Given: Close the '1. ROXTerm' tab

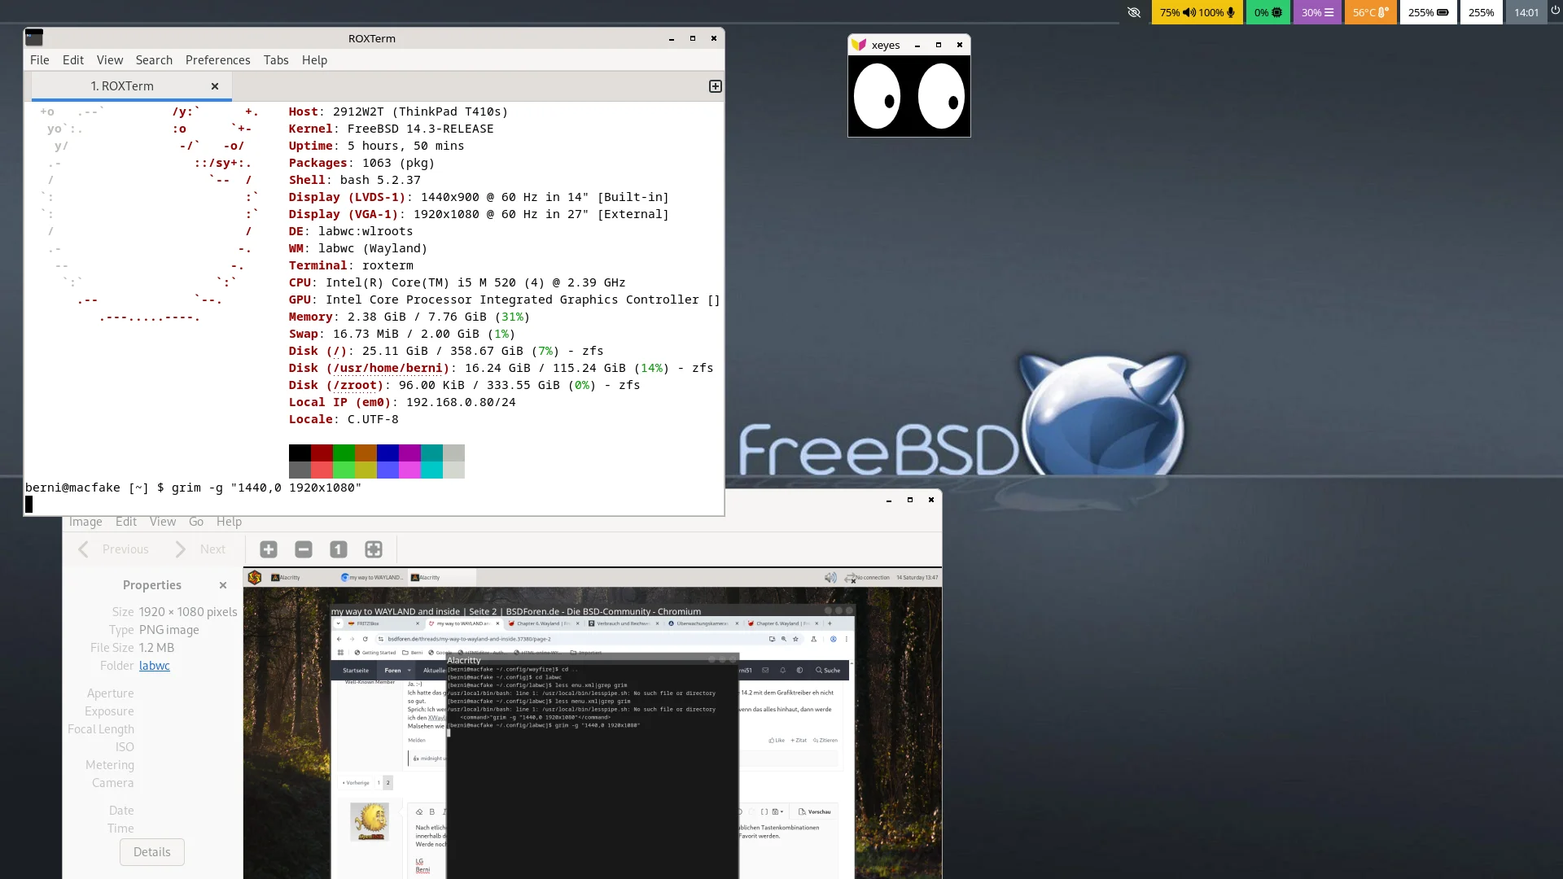Looking at the screenshot, I should pos(215,86).
